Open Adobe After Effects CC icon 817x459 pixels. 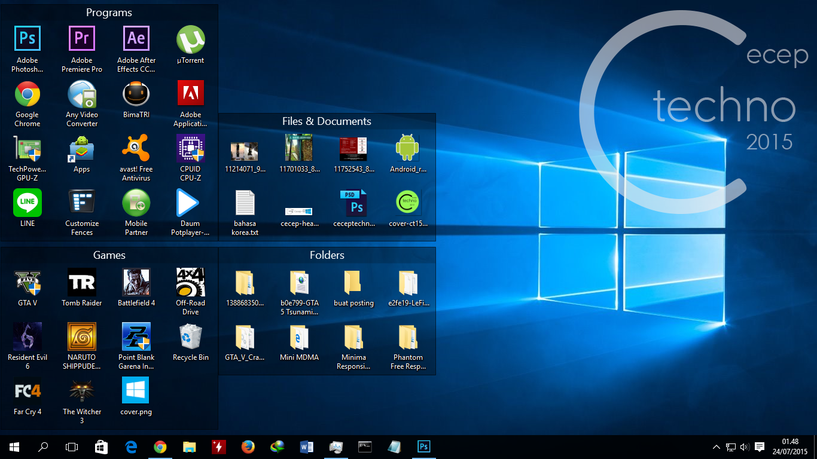136,39
